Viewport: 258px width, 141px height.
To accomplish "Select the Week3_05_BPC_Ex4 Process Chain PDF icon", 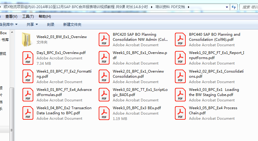I will 180,113.
